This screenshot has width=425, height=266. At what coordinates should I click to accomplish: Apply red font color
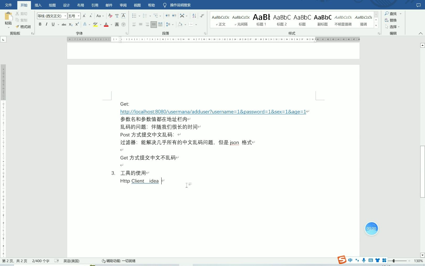pos(106,24)
